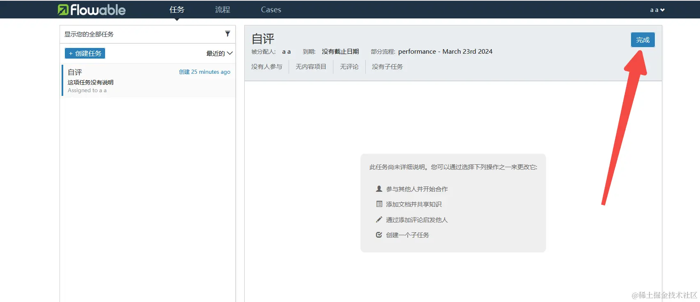
Task: Click 添加文档并共享知识 link
Action: (x=414, y=204)
